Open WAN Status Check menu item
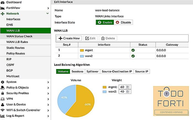 tap(19, 36)
